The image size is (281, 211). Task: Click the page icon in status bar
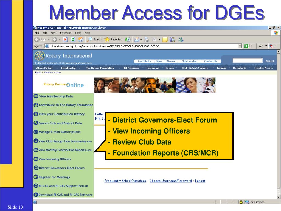[x=35, y=202]
